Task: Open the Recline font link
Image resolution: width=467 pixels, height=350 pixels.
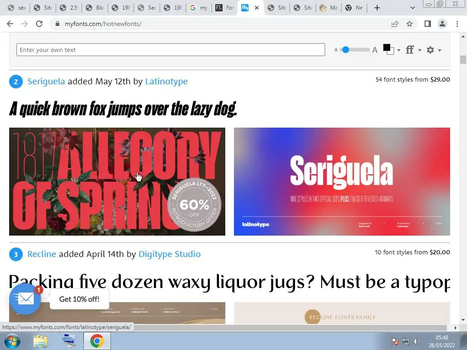Action: [42, 254]
